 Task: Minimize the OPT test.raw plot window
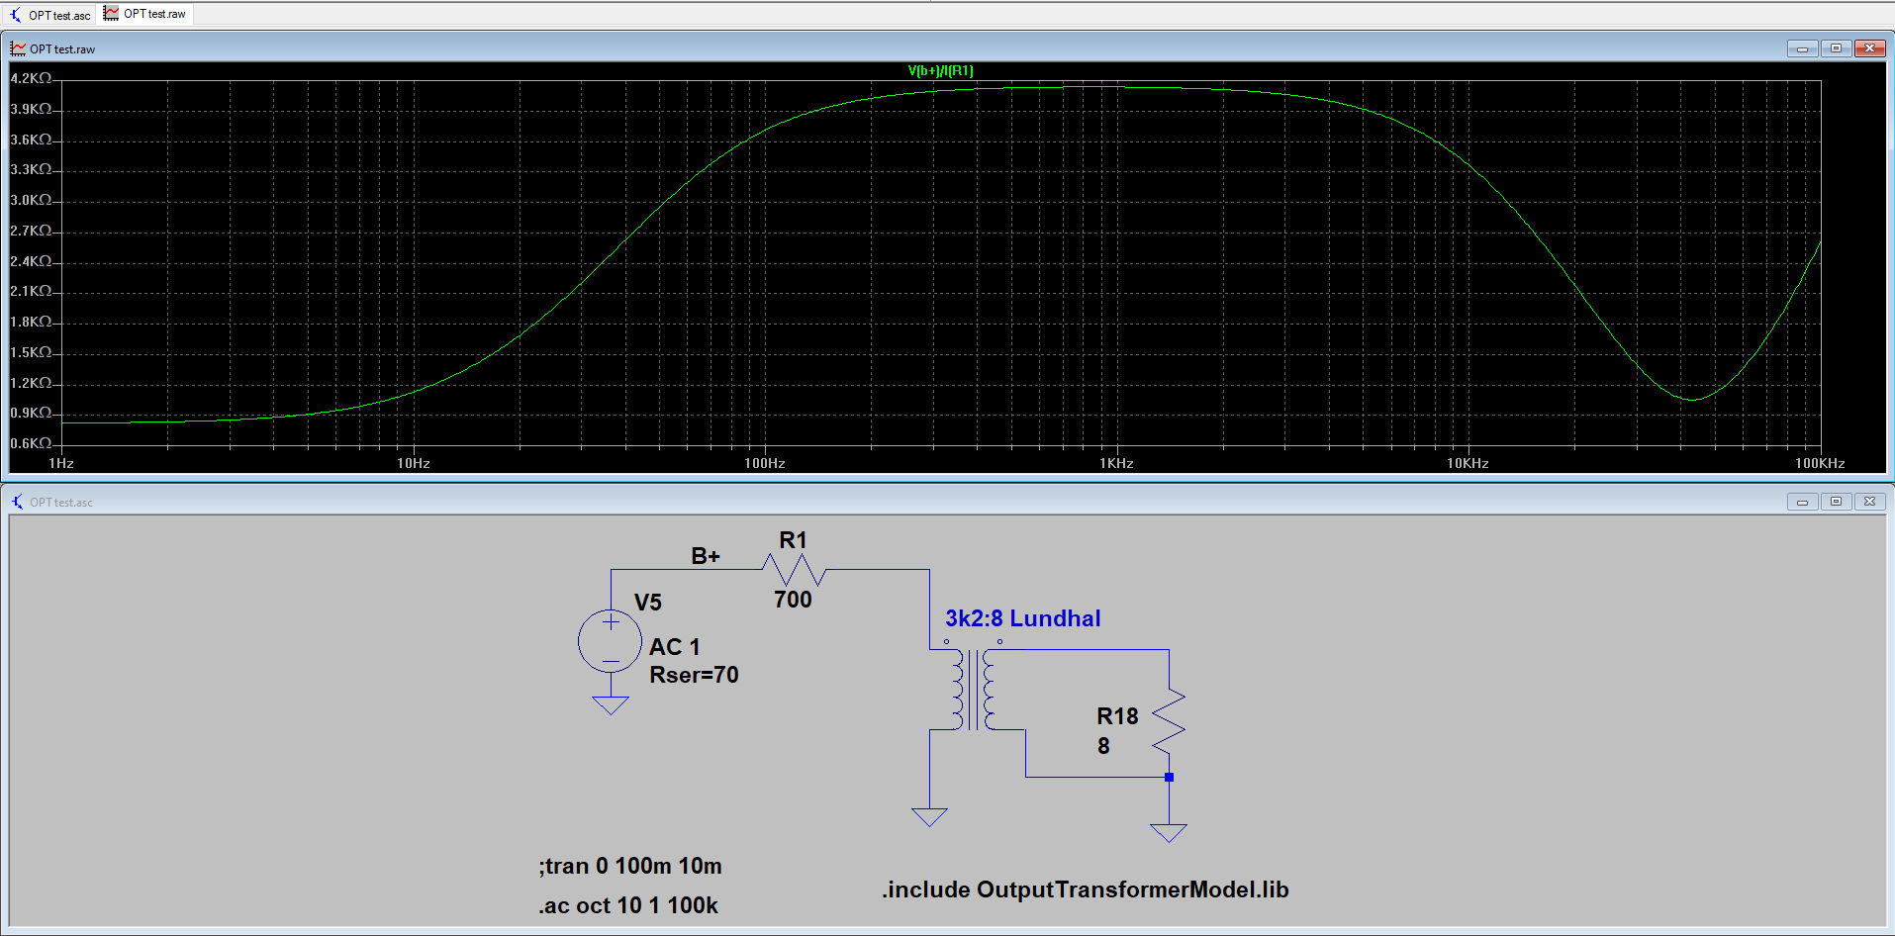[1802, 48]
